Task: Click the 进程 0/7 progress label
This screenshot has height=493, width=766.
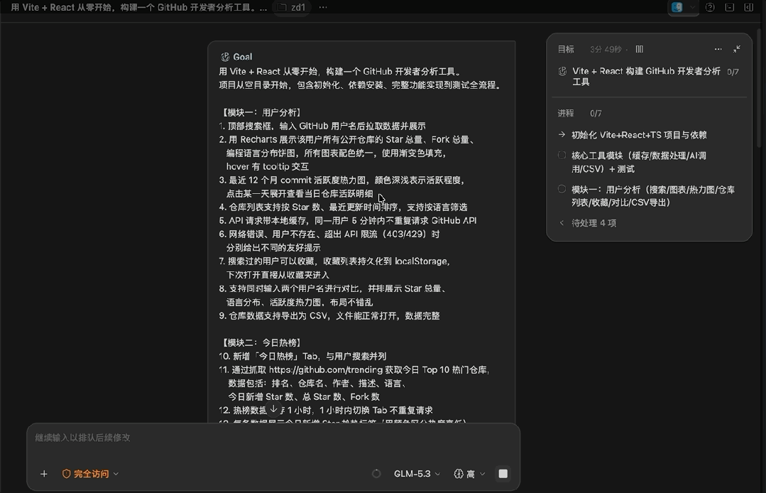Action: click(579, 114)
